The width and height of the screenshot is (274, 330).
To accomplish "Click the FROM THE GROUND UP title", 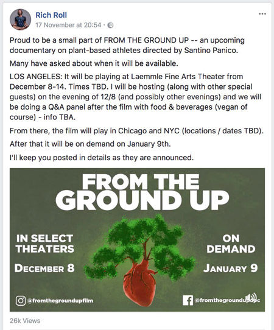I will click(142, 192).
